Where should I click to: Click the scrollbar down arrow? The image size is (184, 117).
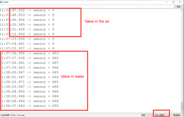pos(182,112)
